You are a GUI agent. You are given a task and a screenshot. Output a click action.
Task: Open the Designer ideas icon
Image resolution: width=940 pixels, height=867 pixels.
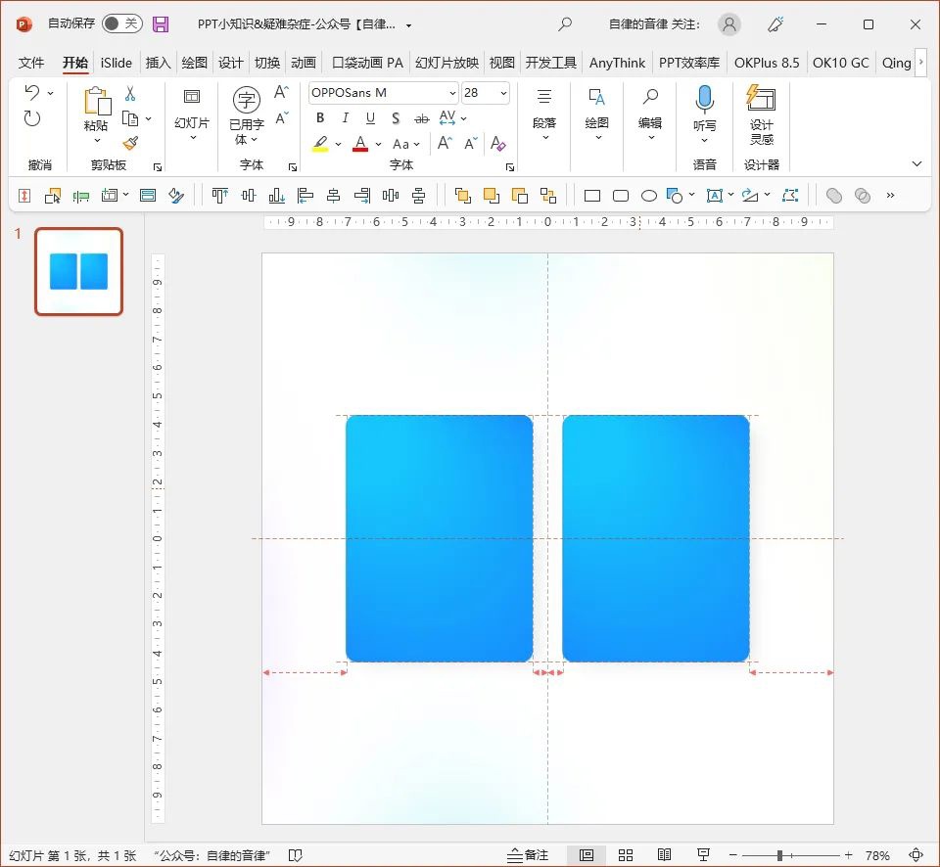761,100
